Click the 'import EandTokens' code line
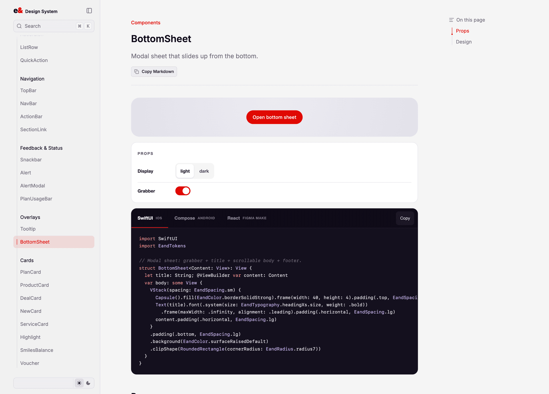Screen dimensions: 549x394 point(162,246)
